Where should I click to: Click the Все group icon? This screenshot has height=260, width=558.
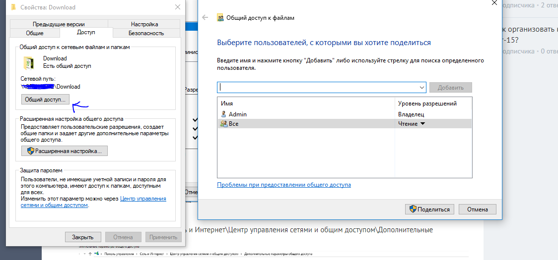tap(224, 124)
